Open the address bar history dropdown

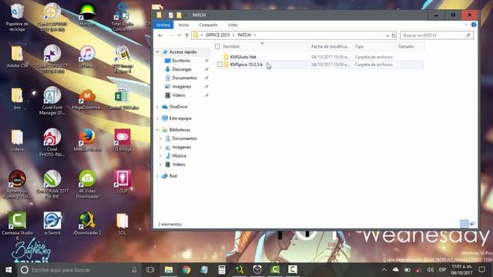[x=387, y=35]
